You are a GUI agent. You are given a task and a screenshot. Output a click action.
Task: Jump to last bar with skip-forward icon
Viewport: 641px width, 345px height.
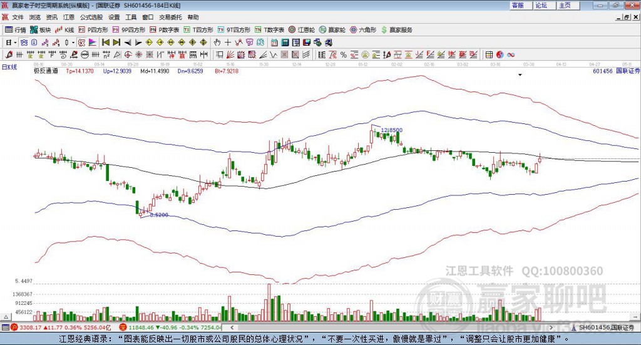click(x=116, y=43)
